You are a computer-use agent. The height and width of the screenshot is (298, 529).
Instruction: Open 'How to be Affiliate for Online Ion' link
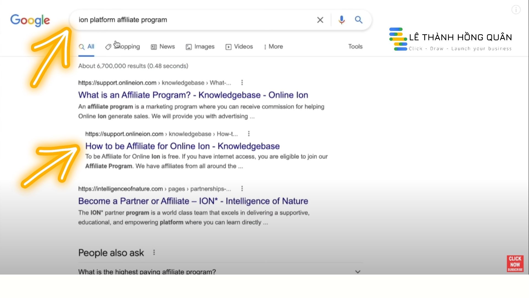click(182, 146)
